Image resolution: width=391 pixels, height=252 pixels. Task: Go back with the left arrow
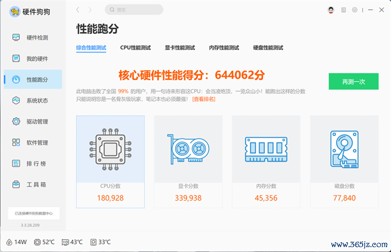point(78,10)
